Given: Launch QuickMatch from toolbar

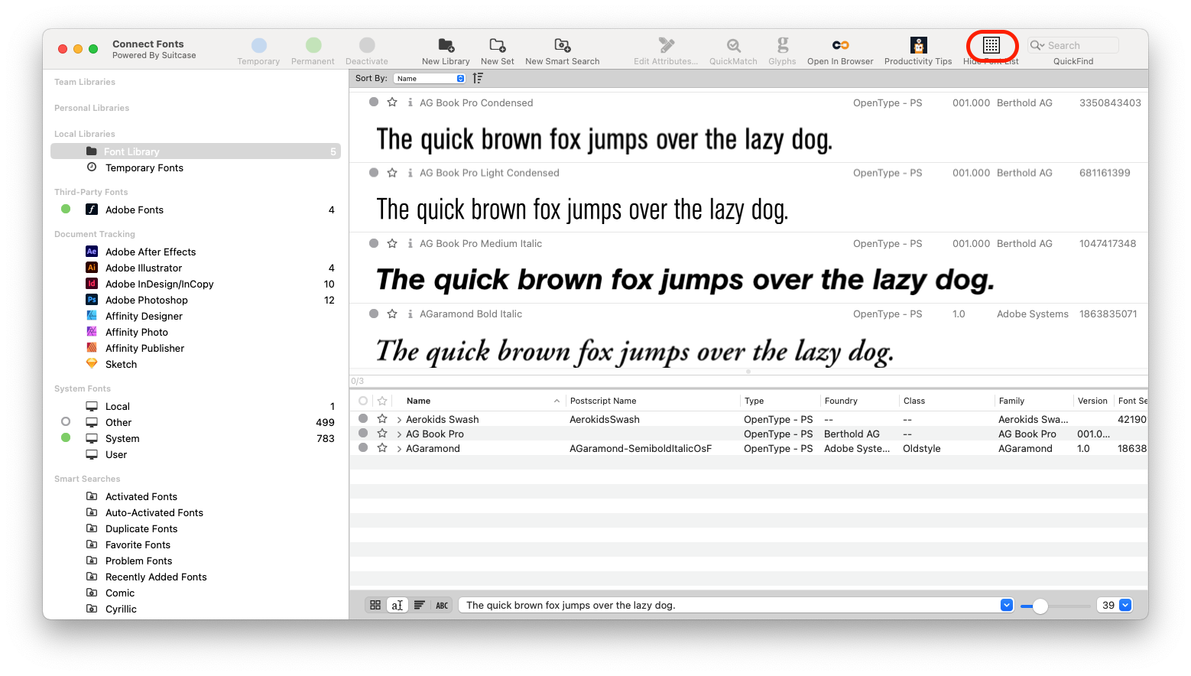Looking at the screenshot, I should [x=734, y=45].
